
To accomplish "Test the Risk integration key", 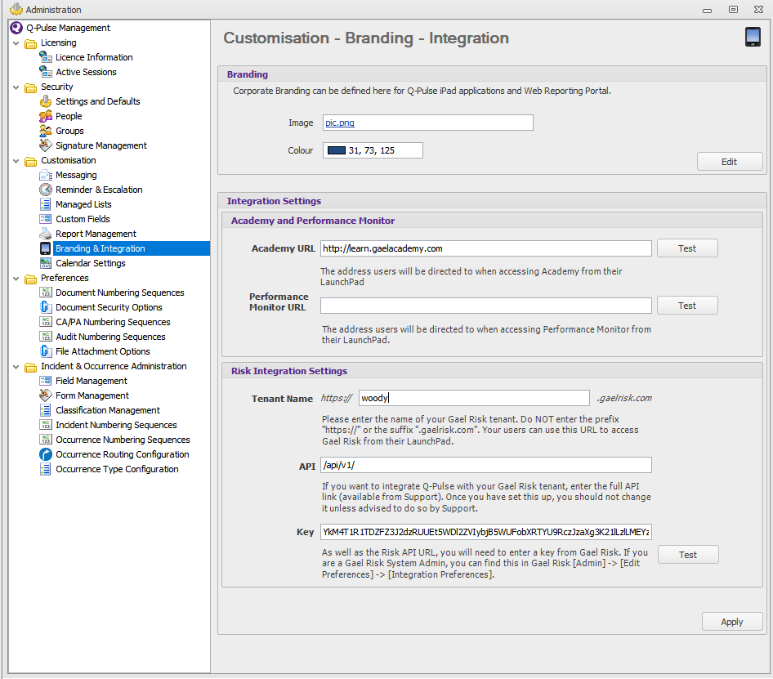I will (688, 556).
